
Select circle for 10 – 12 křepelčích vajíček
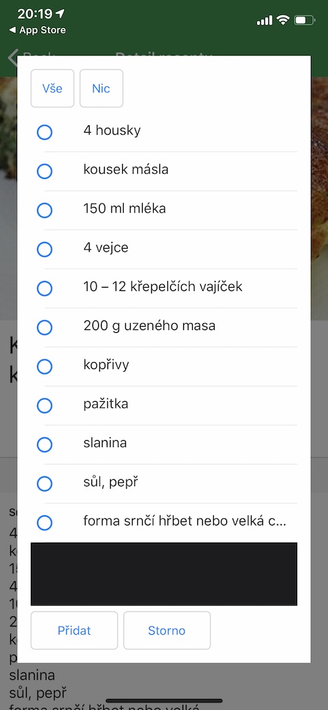(x=44, y=288)
